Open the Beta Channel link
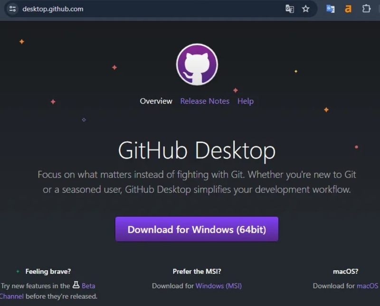Viewport: 380px width, 306px height. coord(88,285)
